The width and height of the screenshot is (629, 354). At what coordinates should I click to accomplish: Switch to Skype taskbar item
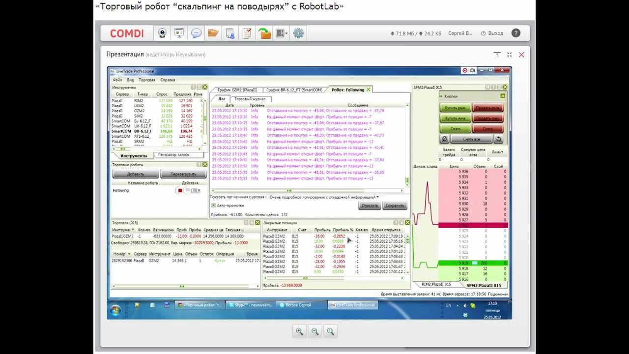[251, 305]
